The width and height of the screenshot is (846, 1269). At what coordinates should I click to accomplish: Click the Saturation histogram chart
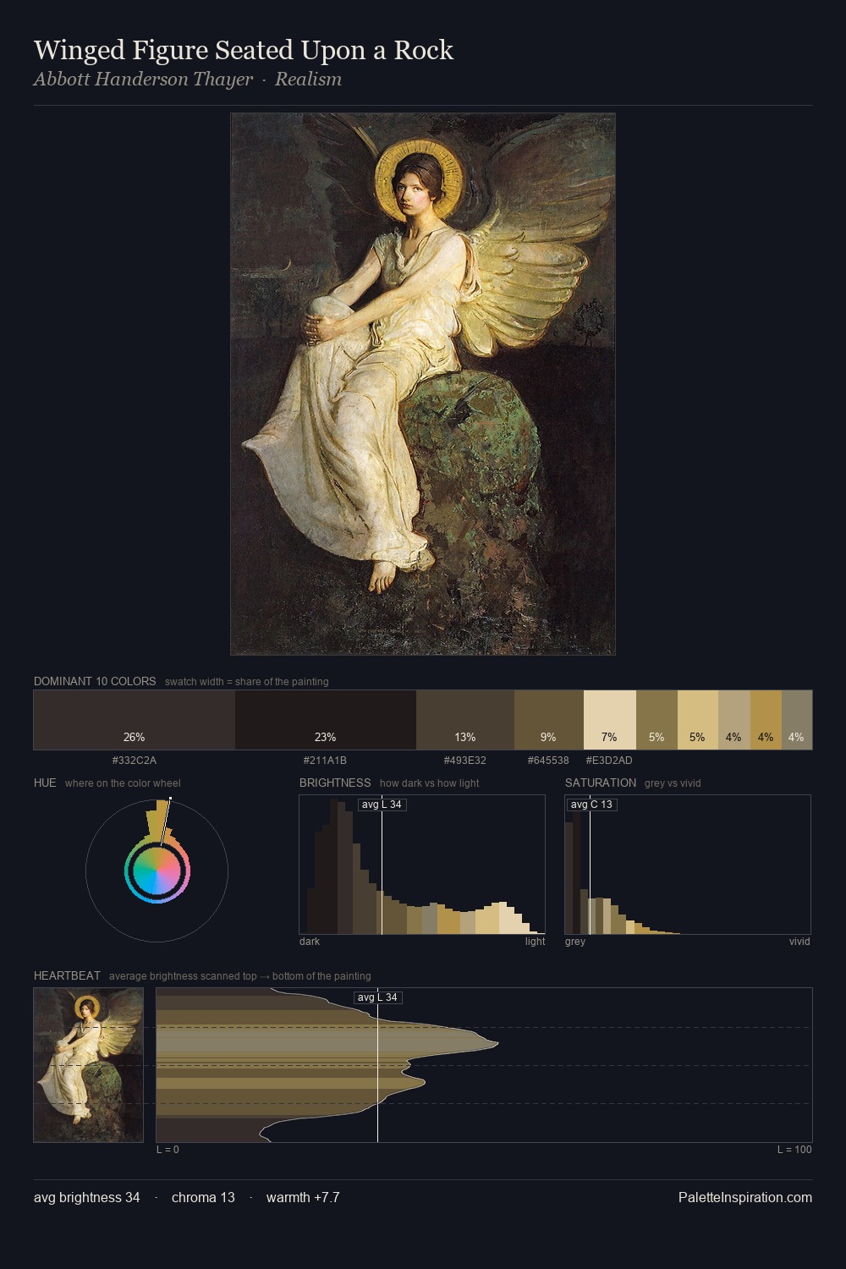pyautogui.click(x=688, y=865)
